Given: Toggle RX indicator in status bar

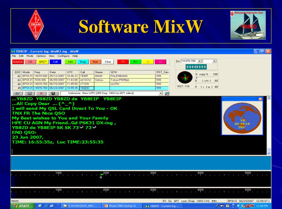Looking at the screenshot, I should (x=165, y=201).
